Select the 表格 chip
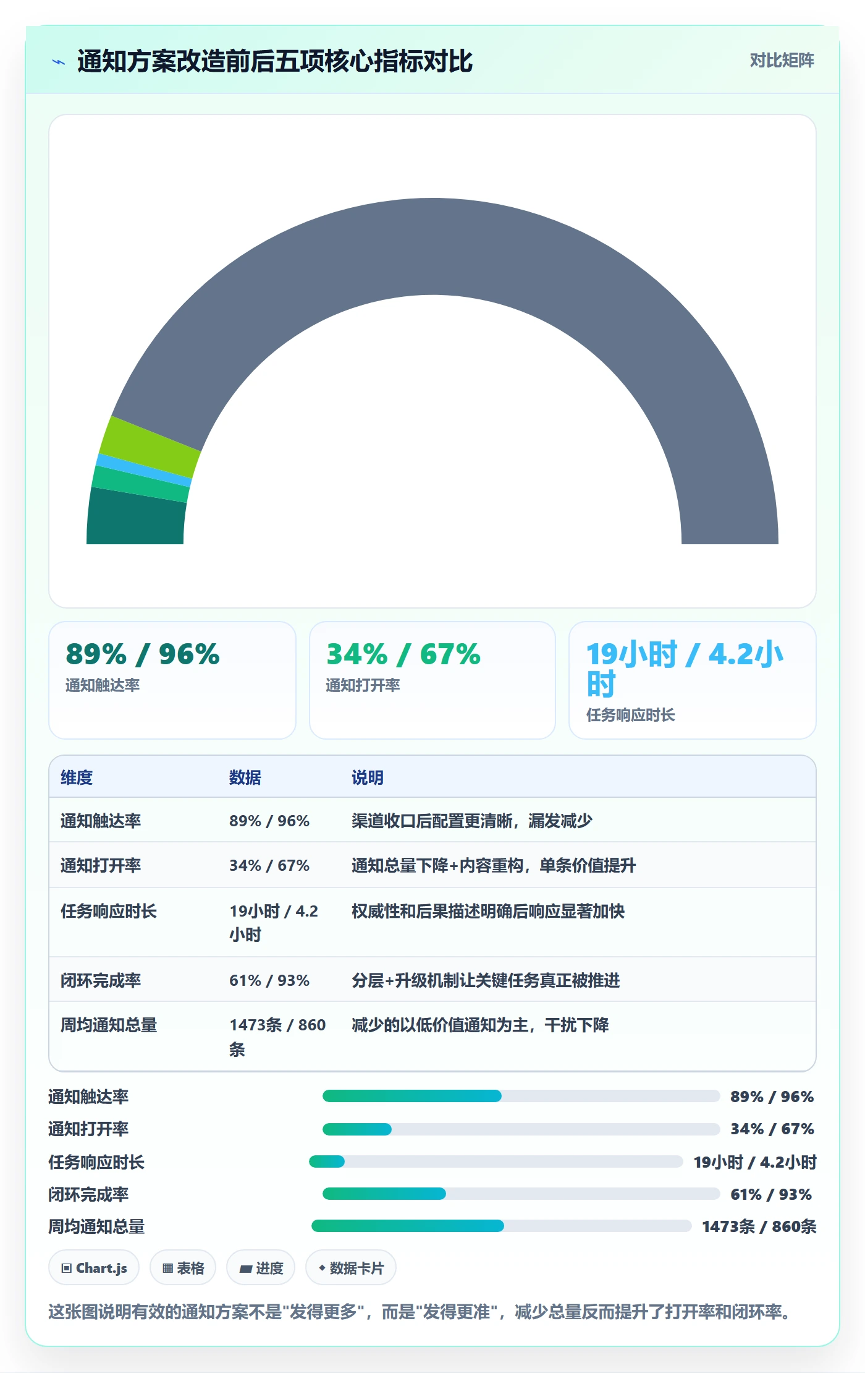The image size is (865, 1373). click(x=183, y=1268)
